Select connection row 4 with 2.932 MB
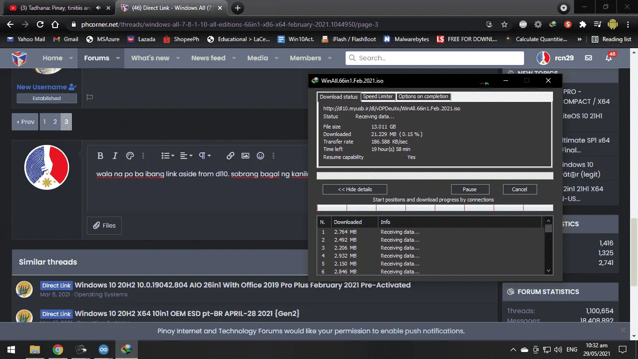Viewport: 638px width, 359px height. click(430, 256)
